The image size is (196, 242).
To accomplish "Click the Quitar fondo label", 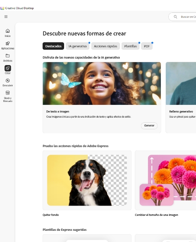I will (x=51, y=215).
